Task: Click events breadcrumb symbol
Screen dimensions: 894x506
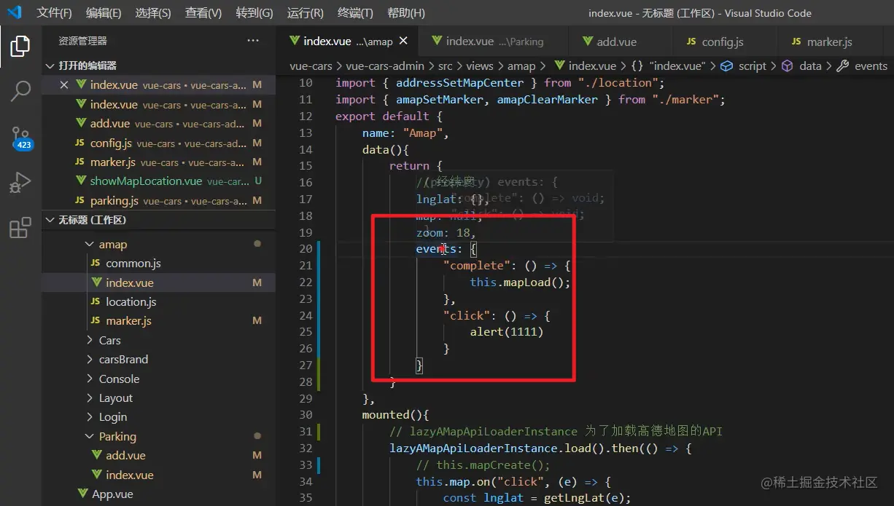Action: pyautogui.click(x=863, y=66)
